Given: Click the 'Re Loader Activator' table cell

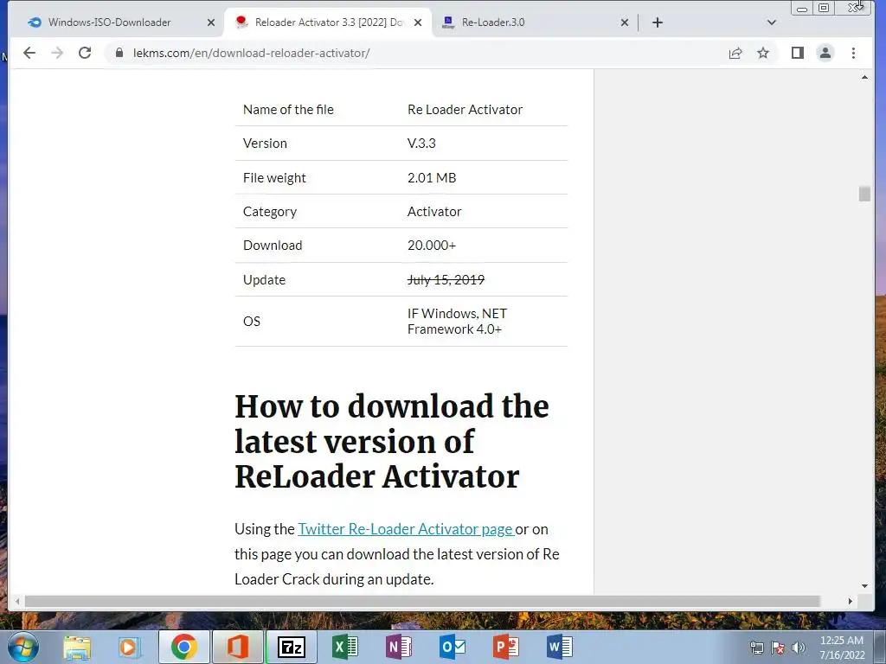Looking at the screenshot, I should (x=465, y=110).
